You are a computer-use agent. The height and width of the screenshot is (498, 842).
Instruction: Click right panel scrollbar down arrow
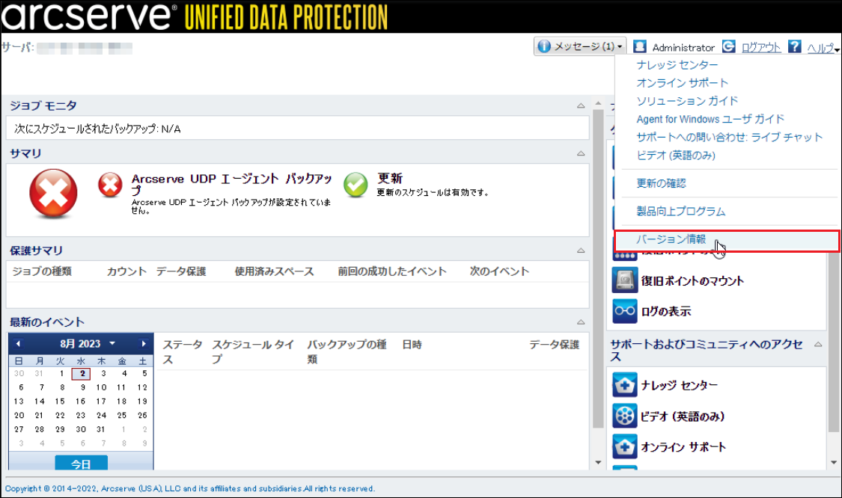click(x=834, y=463)
